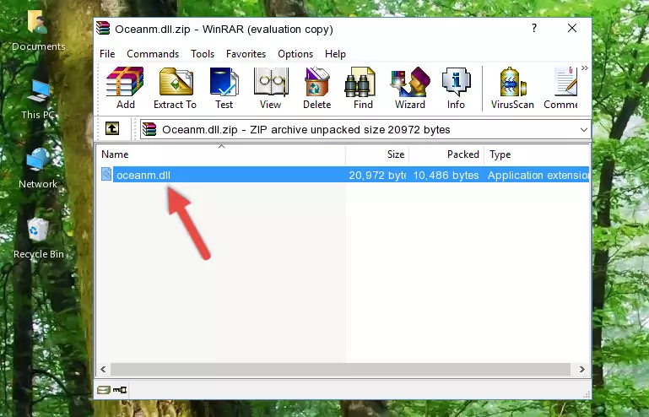649x417 pixels.
Task: Click the horizontal scrollbar thumb
Action: point(340,369)
